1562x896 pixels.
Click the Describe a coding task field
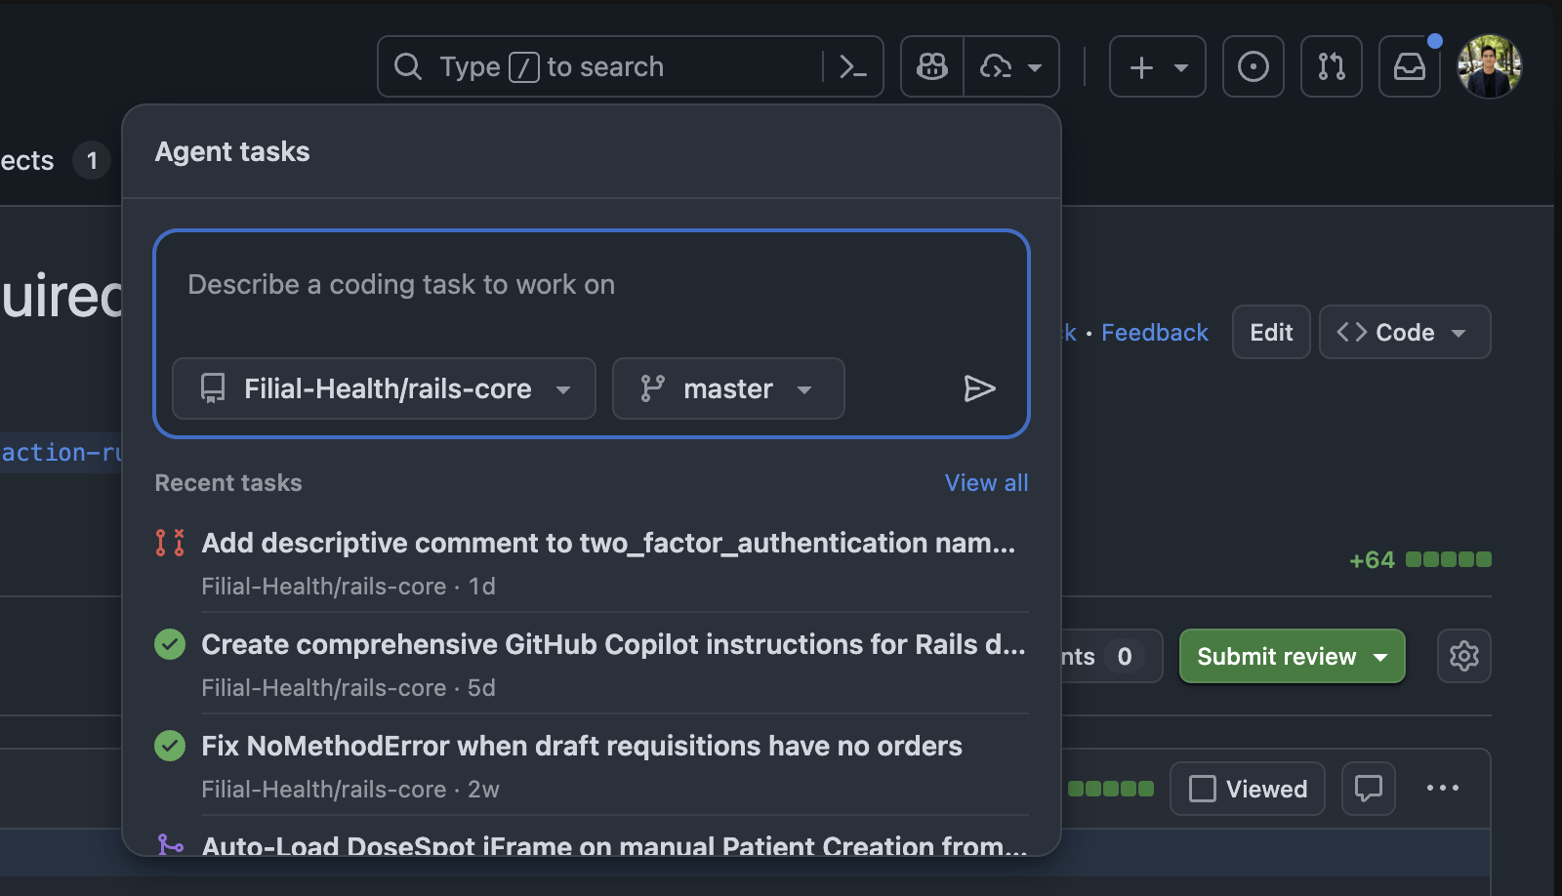[x=592, y=285]
